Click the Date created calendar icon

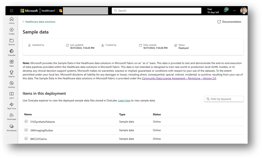(141, 45)
